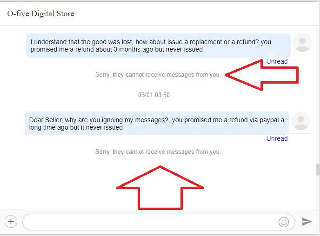Click the Unread link under 'Dear Seller' message
The height and width of the screenshot is (236, 320).
(277, 138)
